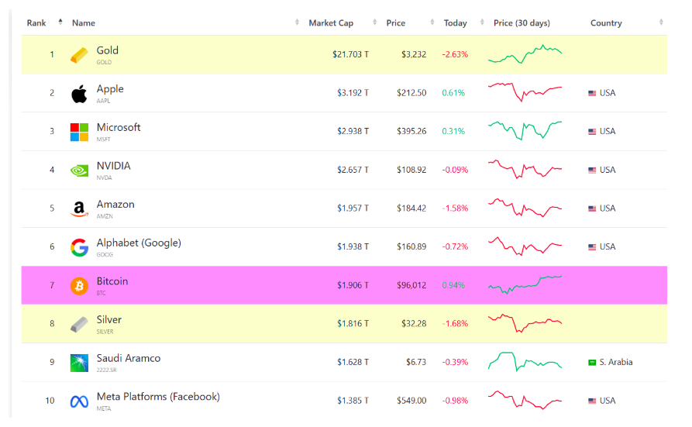Click the Market Cap column header

pyautogui.click(x=331, y=23)
